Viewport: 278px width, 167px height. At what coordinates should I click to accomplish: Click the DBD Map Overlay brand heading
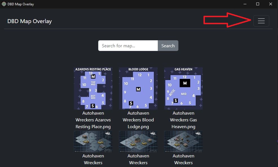pos(30,21)
